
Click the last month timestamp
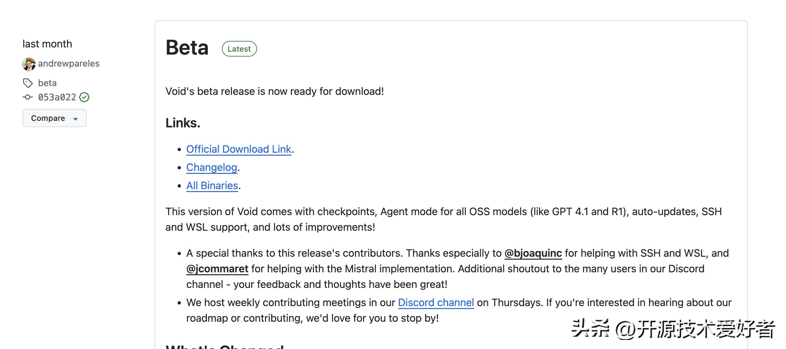point(47,44)
